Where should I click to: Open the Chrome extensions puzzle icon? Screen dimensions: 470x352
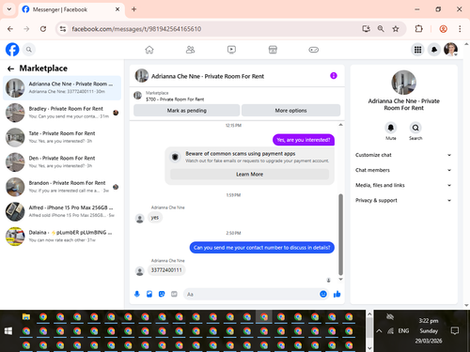point(418,29)
